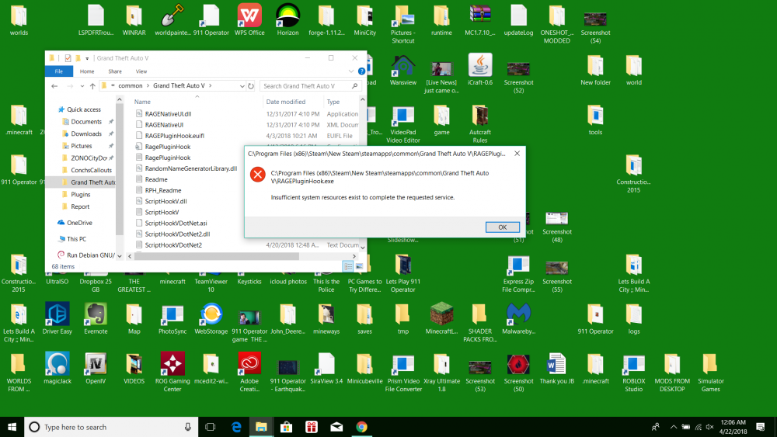Open the volume control in system tray

tap(709, 427)
